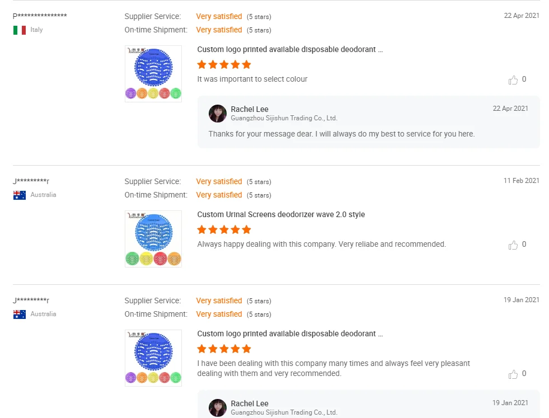Like the Italy buyer's review with thumbs-up
This screenshot has width=549, height=418.
click(x=513, y=80)
